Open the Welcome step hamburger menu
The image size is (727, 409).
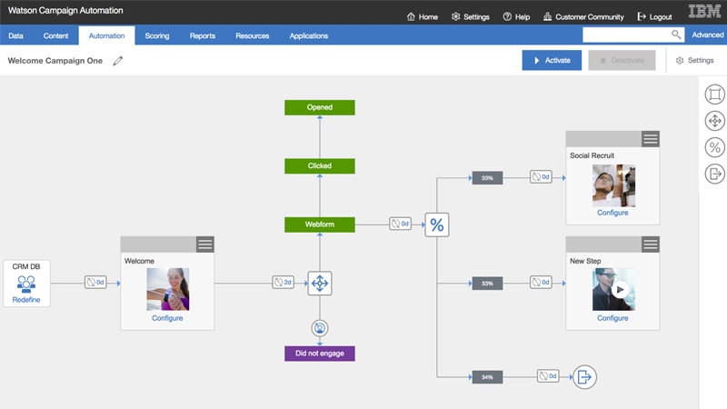point(204,244)
